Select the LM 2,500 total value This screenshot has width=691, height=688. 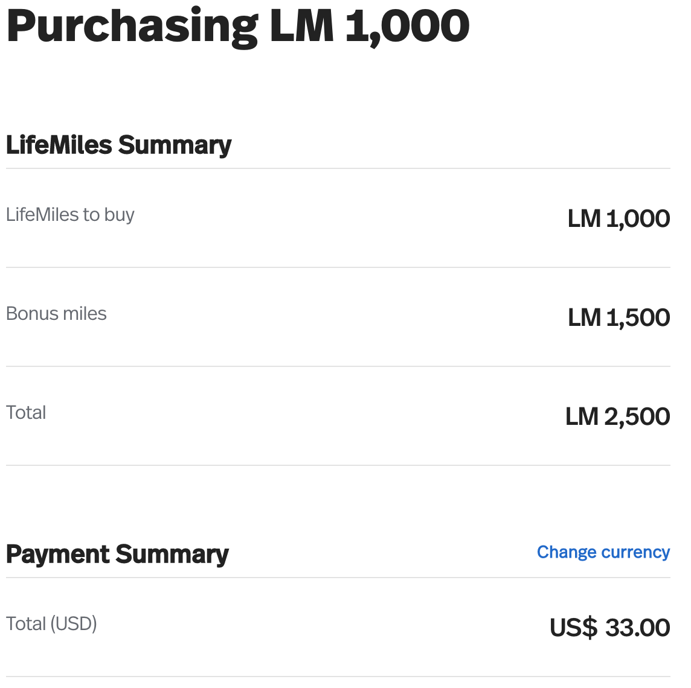(617, 416)
